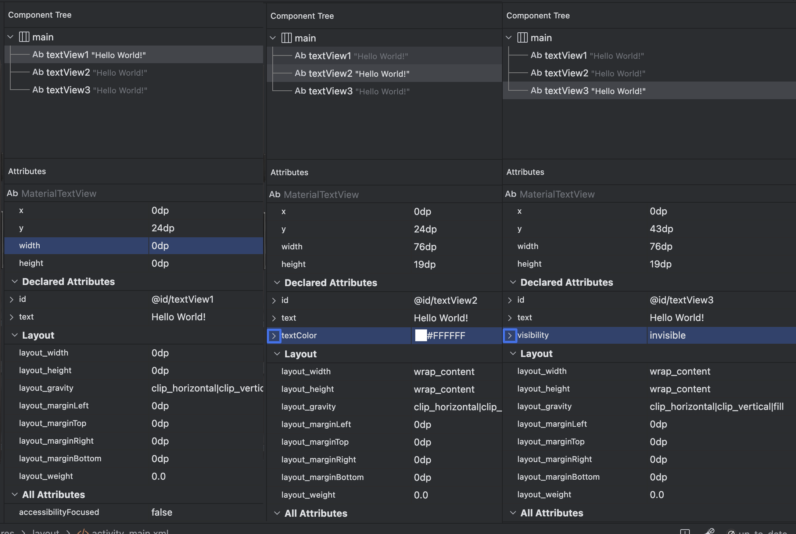The image size is (796, 534).
Task: Click the MaterialTextView icon in right panel
Action: 509,194
